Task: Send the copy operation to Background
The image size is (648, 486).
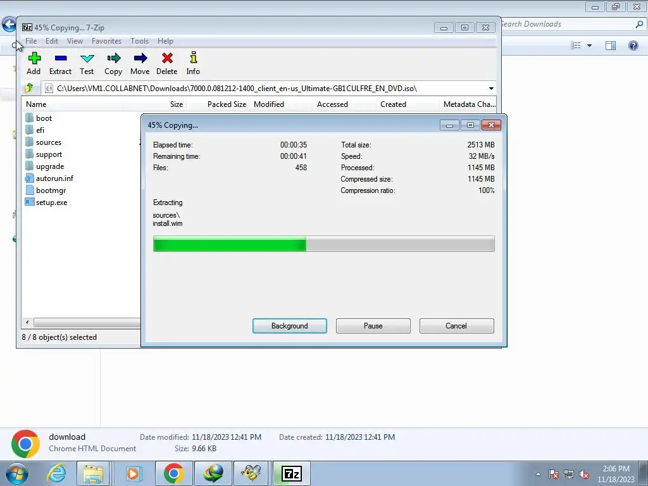Action: 290,326
